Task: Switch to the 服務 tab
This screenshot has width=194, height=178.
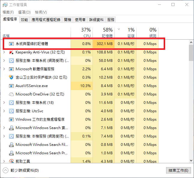Action: coord(111,20)
